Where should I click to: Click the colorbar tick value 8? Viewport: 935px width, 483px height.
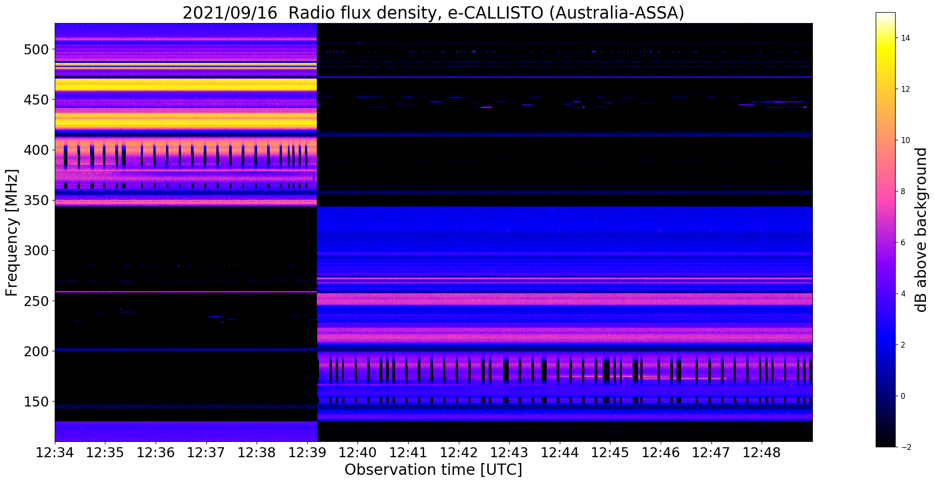point(903,191)
